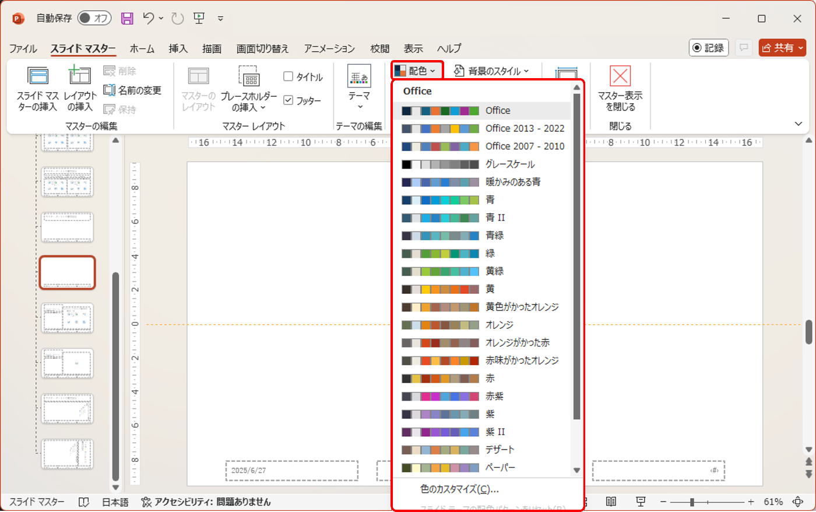Switch to reading view icon
The width and height of the screenshot is (816, 512).
tap(611, 502)
